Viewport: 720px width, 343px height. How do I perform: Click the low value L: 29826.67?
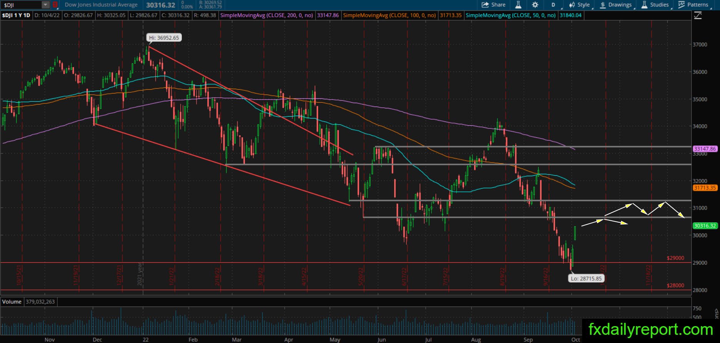click(x=143, y=15)
